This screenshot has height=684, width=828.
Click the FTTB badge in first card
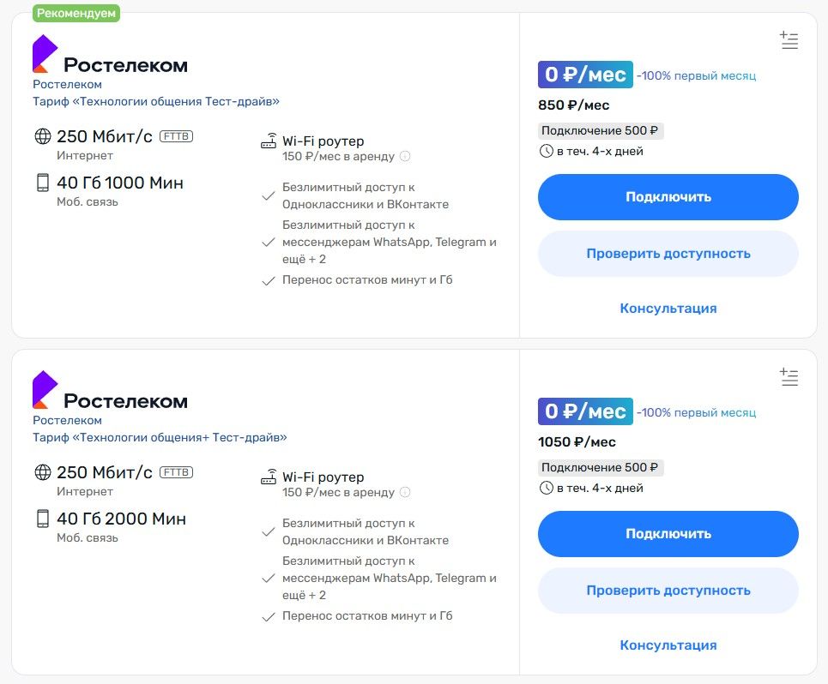pyautogui.click(x=177, y=136)
